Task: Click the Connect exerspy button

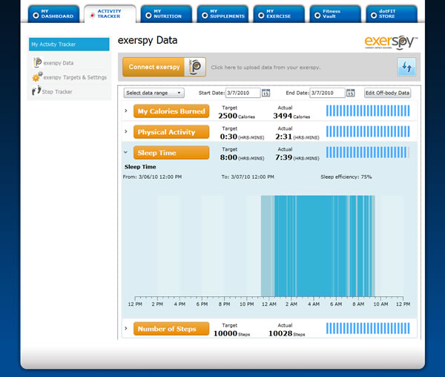Action: 154,67
